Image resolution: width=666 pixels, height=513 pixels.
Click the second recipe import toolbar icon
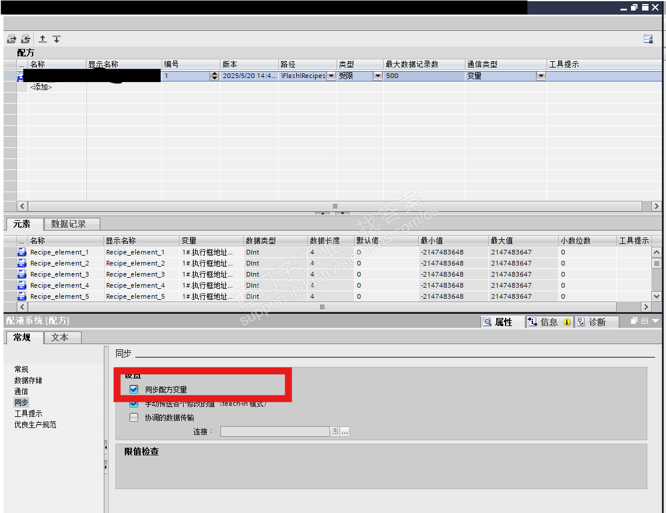tap(26, 39)
